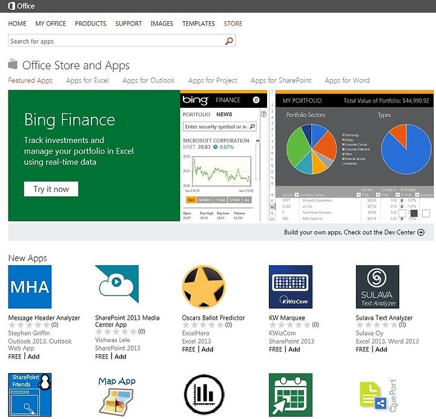Open KW Marquee title link

(x=287, y=318)
